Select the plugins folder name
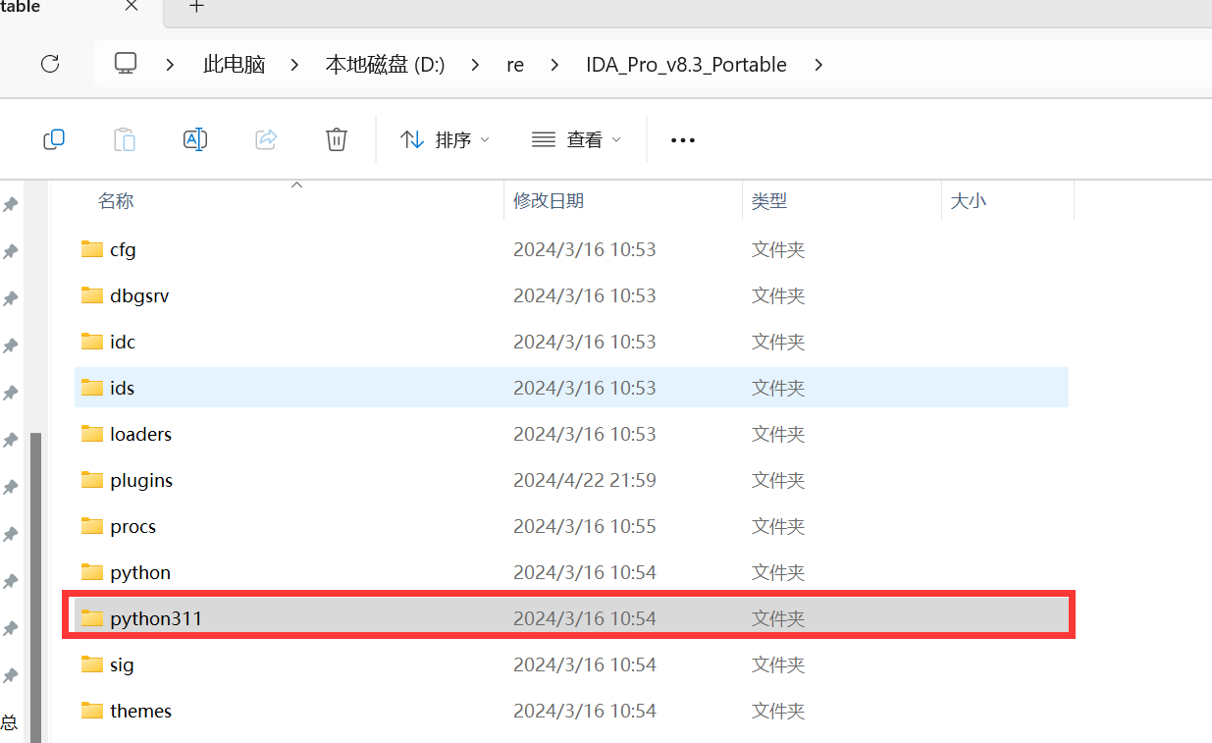The image size is (1212, 743). pyautogui.click(x=141, y=480)
